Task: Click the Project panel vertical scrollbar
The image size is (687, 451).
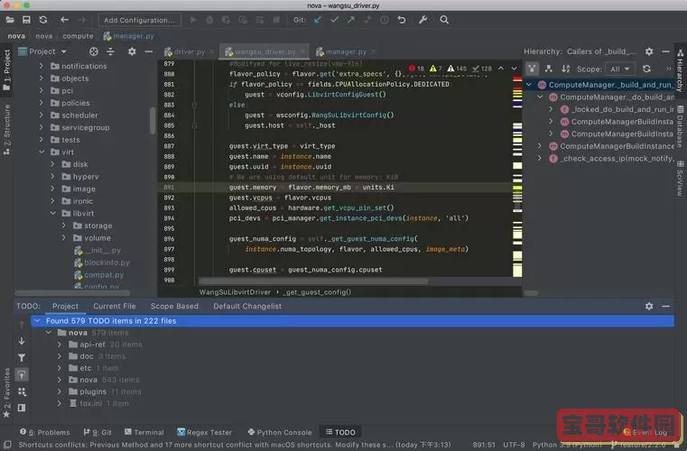Action: click(x=153, y=120)
